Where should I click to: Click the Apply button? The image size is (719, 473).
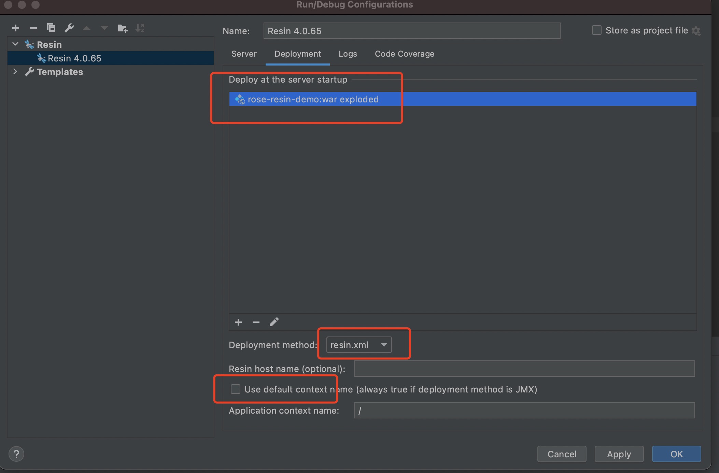click(x=619, y=454)
